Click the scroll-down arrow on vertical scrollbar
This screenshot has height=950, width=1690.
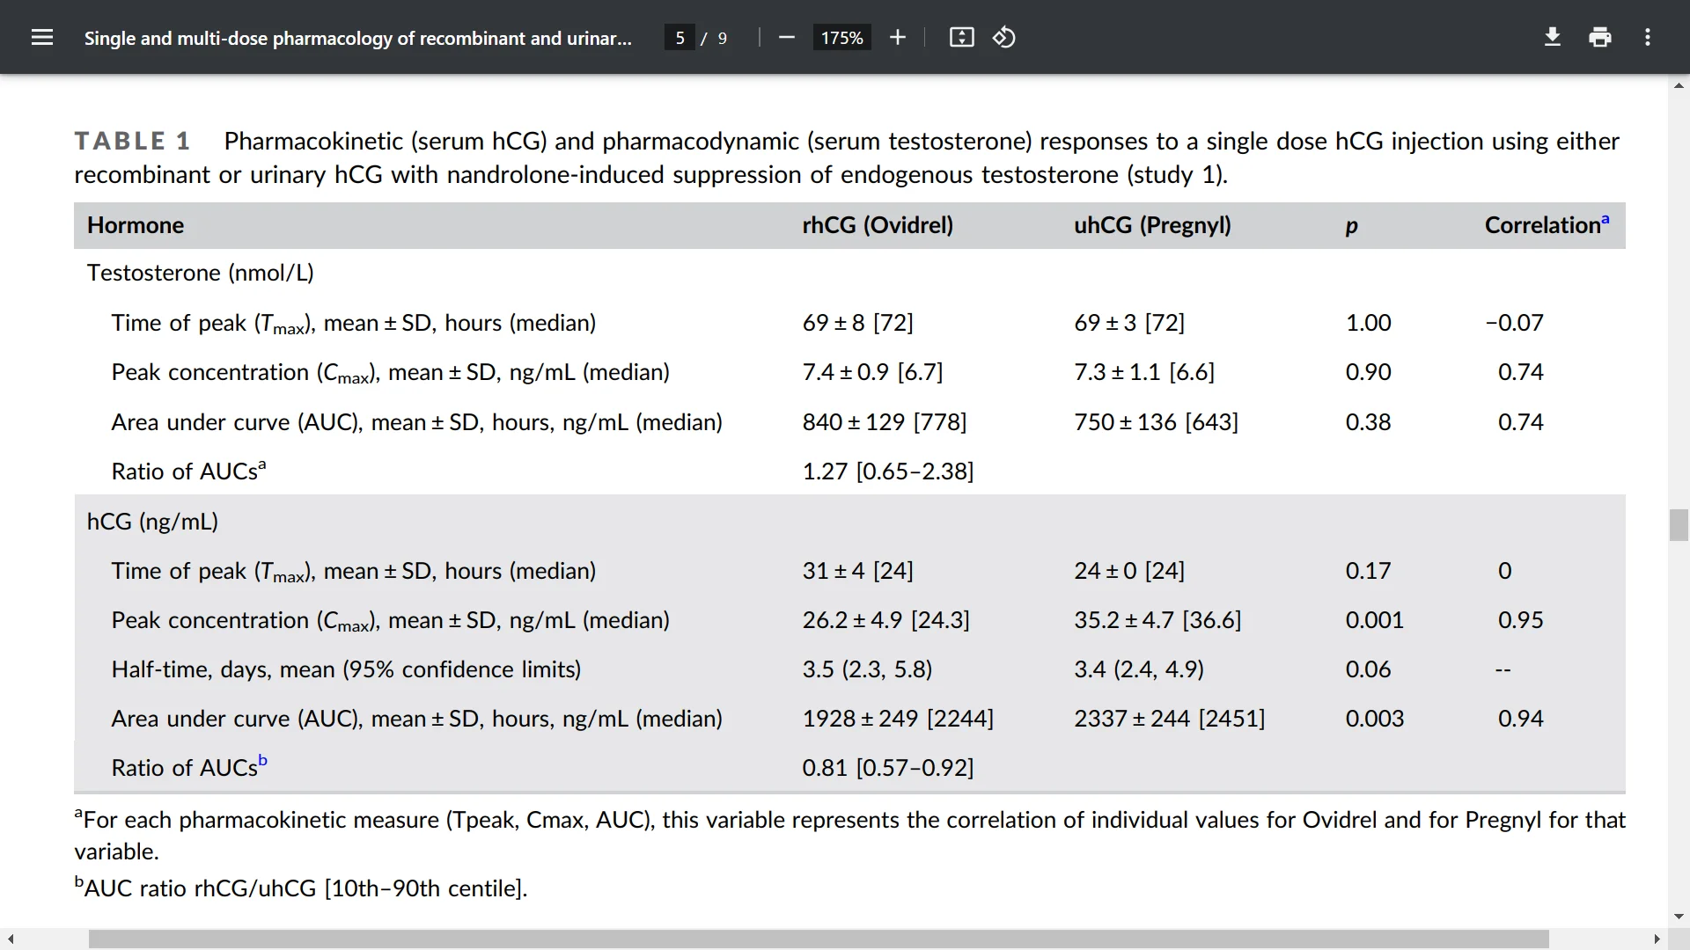pos(1679,917)
